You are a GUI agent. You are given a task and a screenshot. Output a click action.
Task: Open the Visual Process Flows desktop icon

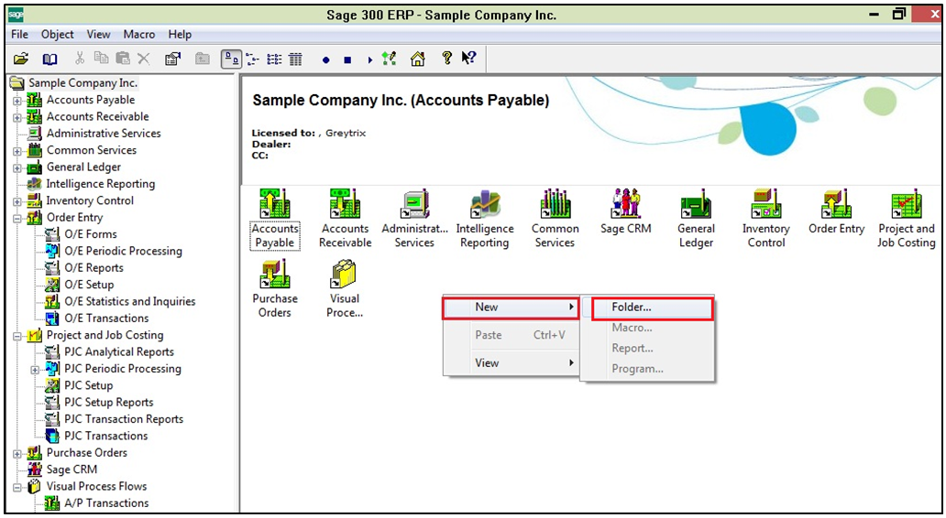345,289
